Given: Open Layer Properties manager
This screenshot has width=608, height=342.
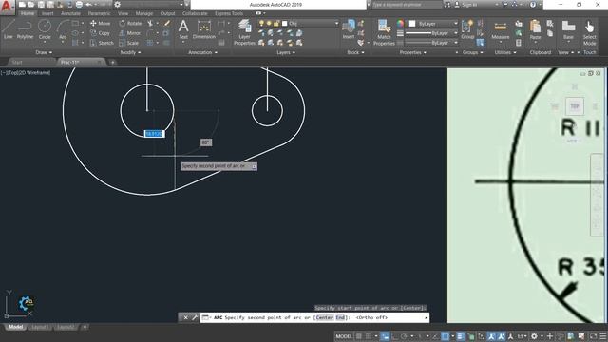Looking at the screenshot, I should click(244, 32).
